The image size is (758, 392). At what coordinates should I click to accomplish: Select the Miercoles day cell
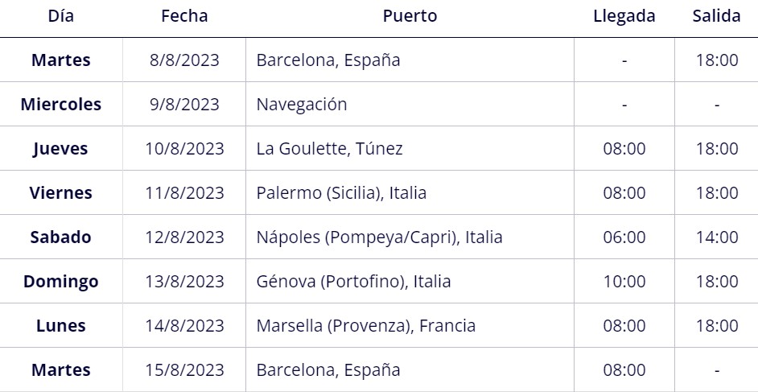[61, 105]
